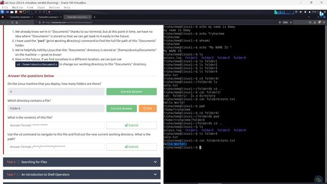
Task: Click Correct Answer button beside folder4
Action: pyautogui.click(x=122, y=108)
